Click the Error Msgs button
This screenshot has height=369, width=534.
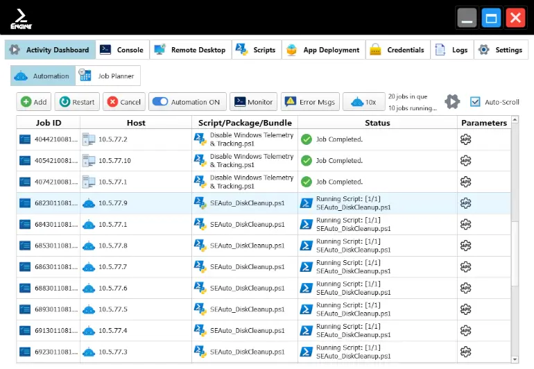point(309,102)
